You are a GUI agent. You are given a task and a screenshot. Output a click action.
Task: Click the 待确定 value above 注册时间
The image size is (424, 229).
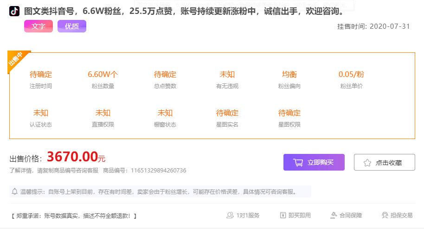tap(40, 74)
